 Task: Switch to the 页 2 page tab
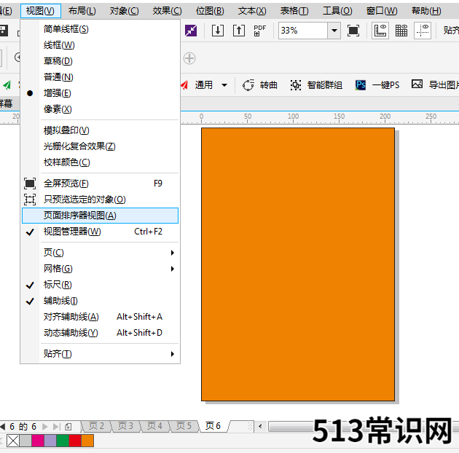[96, 426]
